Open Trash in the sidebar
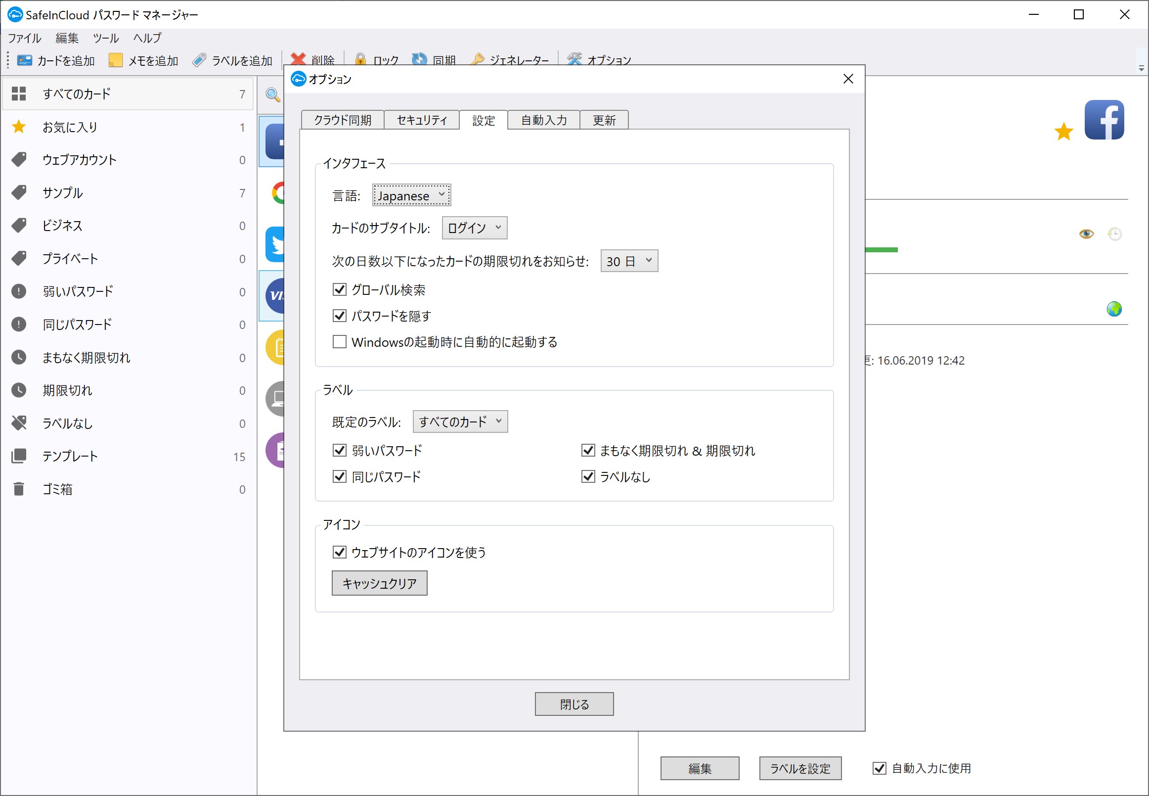 tap(57, 489)
